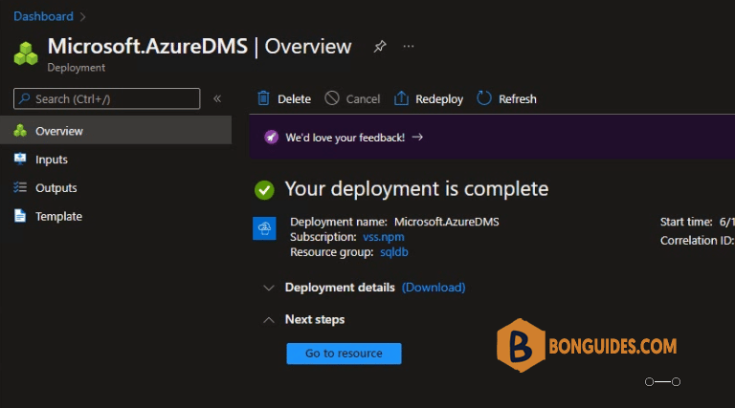
Task: Click the green cubes Overview icon
Action: pos(20,131)
